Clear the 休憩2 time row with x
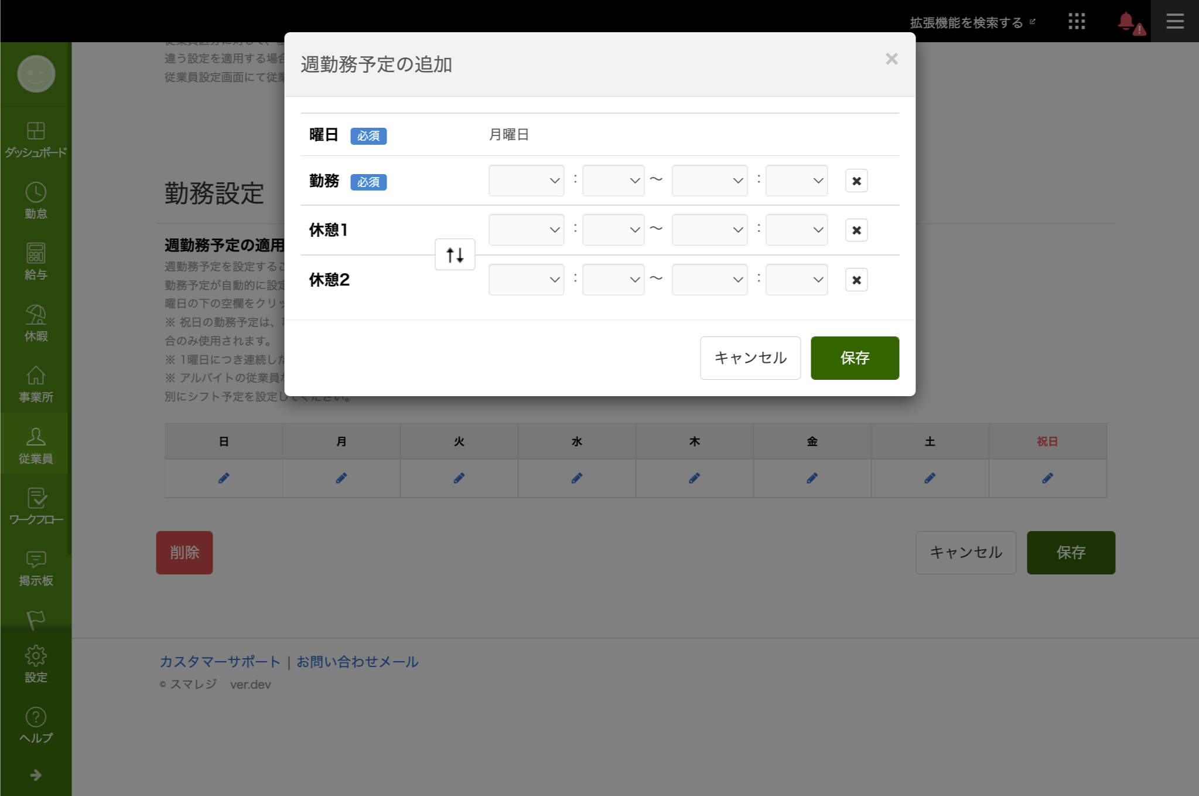 856,280
